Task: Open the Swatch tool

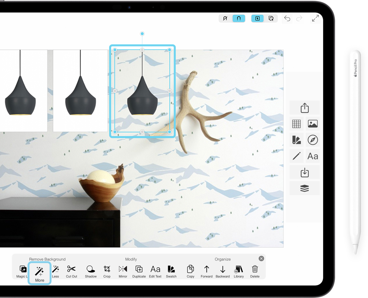Action: tap(171, 271)
